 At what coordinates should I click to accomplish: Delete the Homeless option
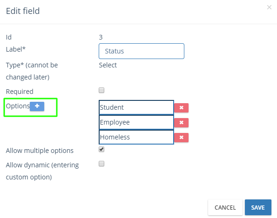click(181, 138)
